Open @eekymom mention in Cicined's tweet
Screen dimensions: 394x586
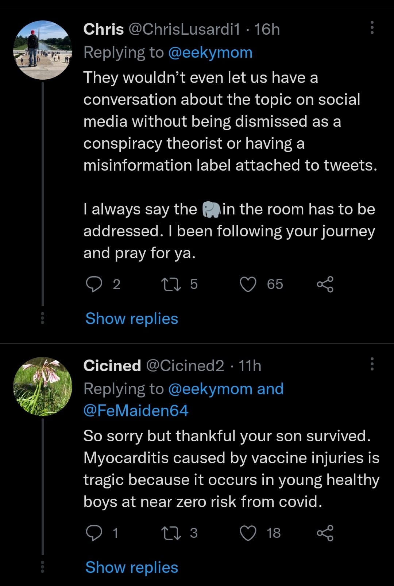(210, 389)
